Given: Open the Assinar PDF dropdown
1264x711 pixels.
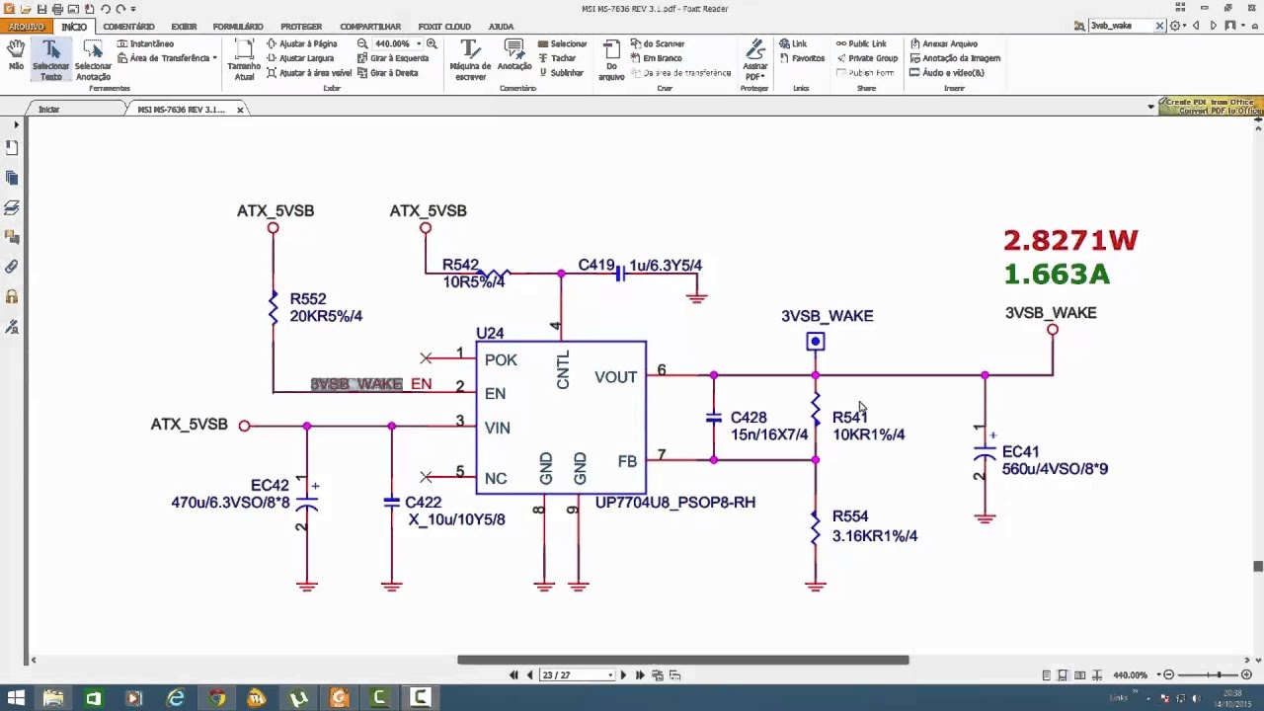Looking at the screenshot, I should (755, 60).
